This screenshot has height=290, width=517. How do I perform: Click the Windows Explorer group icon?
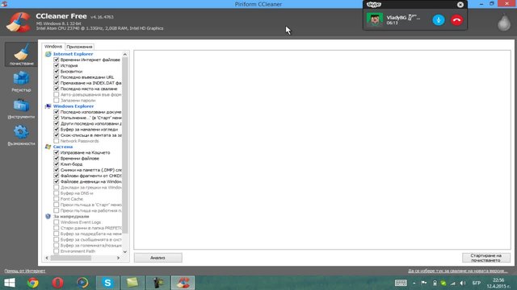pos(48,106)
